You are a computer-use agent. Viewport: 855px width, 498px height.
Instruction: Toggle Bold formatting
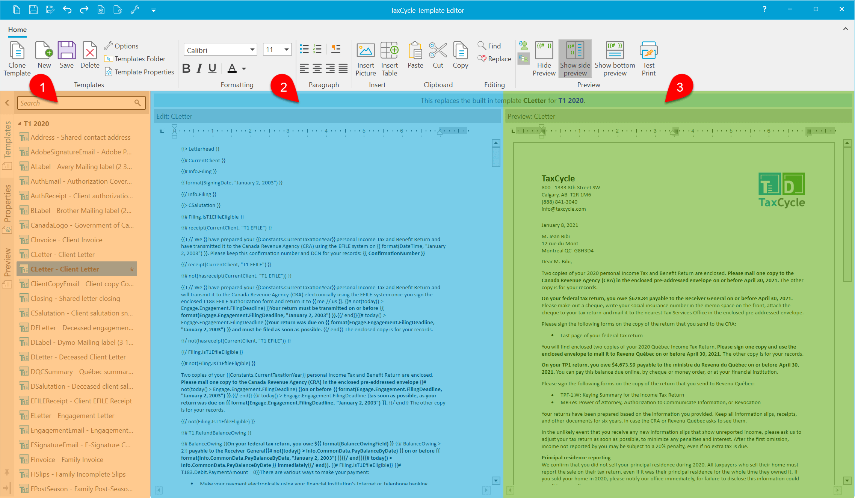[x=186, y=68]
